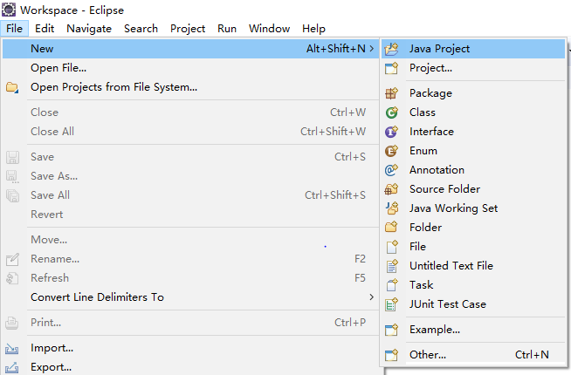This screenshot has width=571, height=375.
Task: Click the Untitled Text File icon
Action: 391,266
